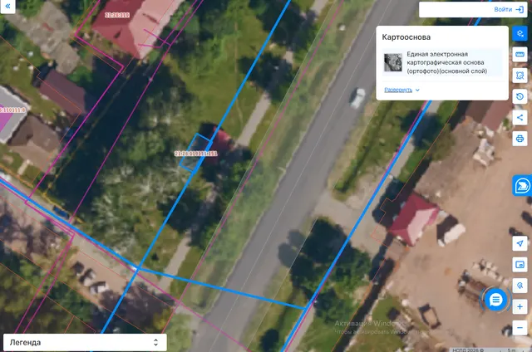Click the cadastral label on red roof
532x352 pixels.
[116, 15]
